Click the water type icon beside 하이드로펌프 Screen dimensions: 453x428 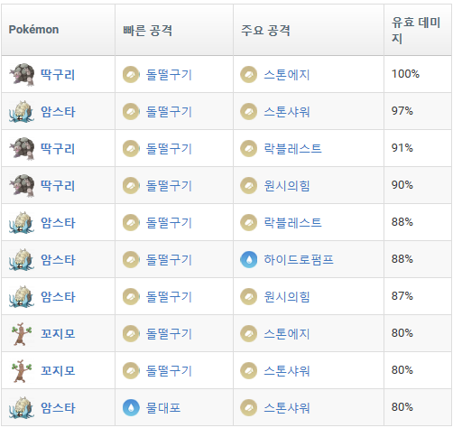point(249,259)
